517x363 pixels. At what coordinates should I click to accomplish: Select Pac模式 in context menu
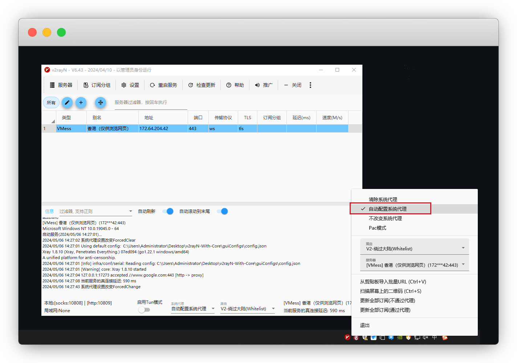377,228
